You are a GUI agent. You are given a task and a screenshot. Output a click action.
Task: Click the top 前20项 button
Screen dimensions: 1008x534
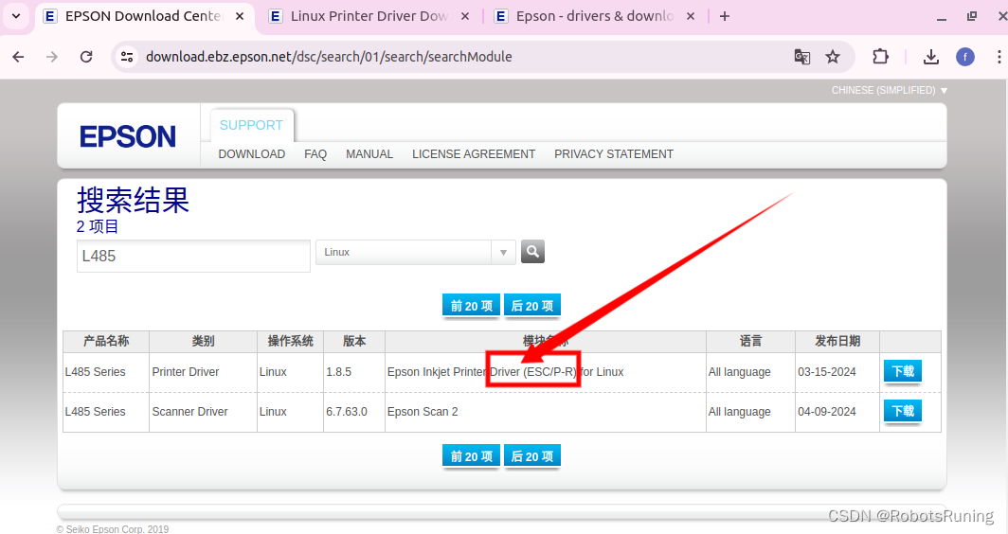coord(471,305)
